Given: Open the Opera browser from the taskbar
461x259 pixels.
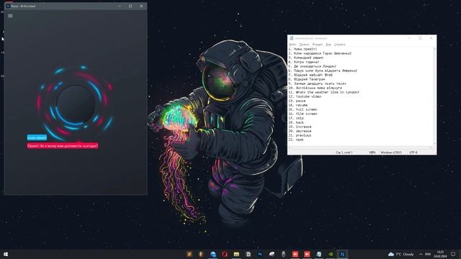Looking at the screenshot, I should [225, 254].
